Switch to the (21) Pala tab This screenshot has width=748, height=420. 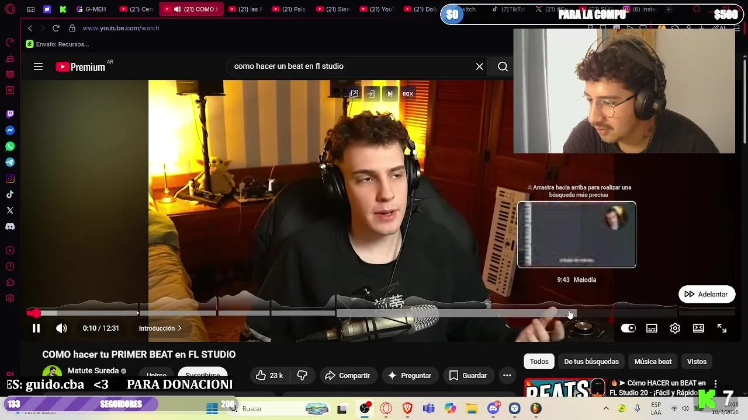(289, 9)
